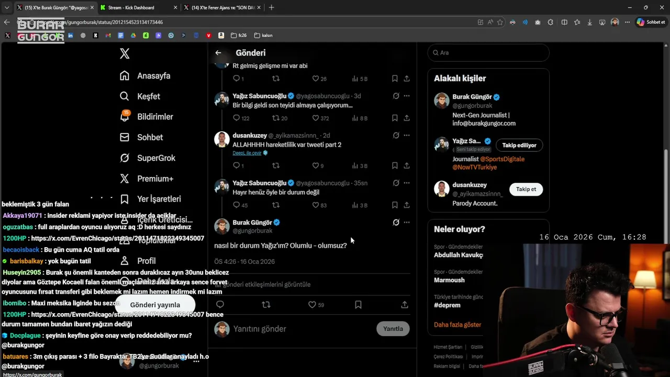Click Takip ediyor for Yağız Sabuncuoğlu

click(519, 145)
